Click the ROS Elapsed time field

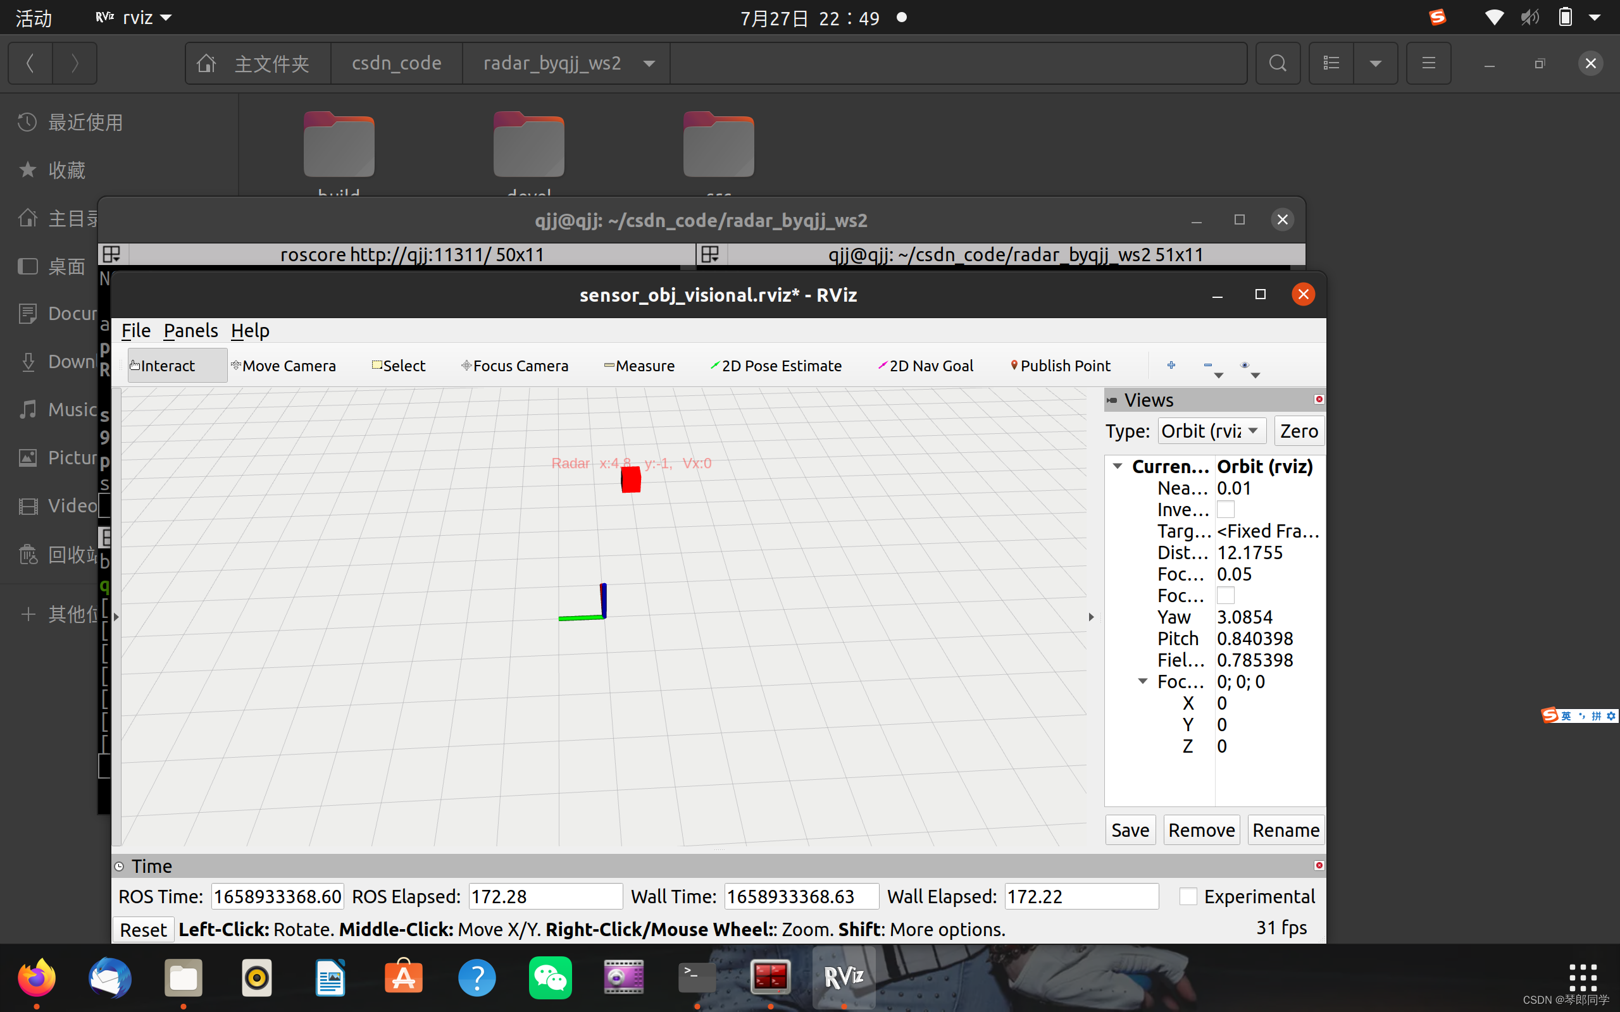545,896
